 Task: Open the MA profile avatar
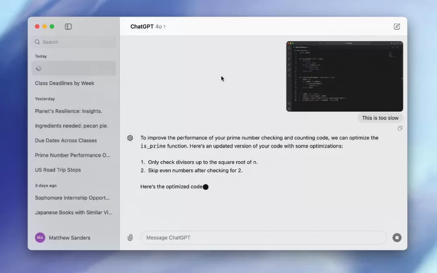[x=40, y=238]
